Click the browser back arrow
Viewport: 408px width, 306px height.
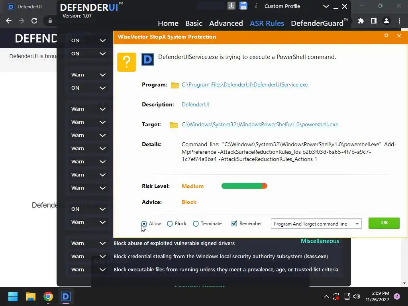[x=9, y=21]
